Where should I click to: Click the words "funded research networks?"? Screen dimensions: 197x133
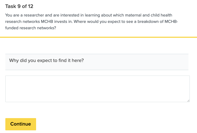30,28
